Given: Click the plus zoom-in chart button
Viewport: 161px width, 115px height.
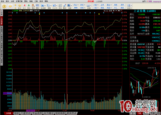Looking at the screenshot, I should 114,11.
